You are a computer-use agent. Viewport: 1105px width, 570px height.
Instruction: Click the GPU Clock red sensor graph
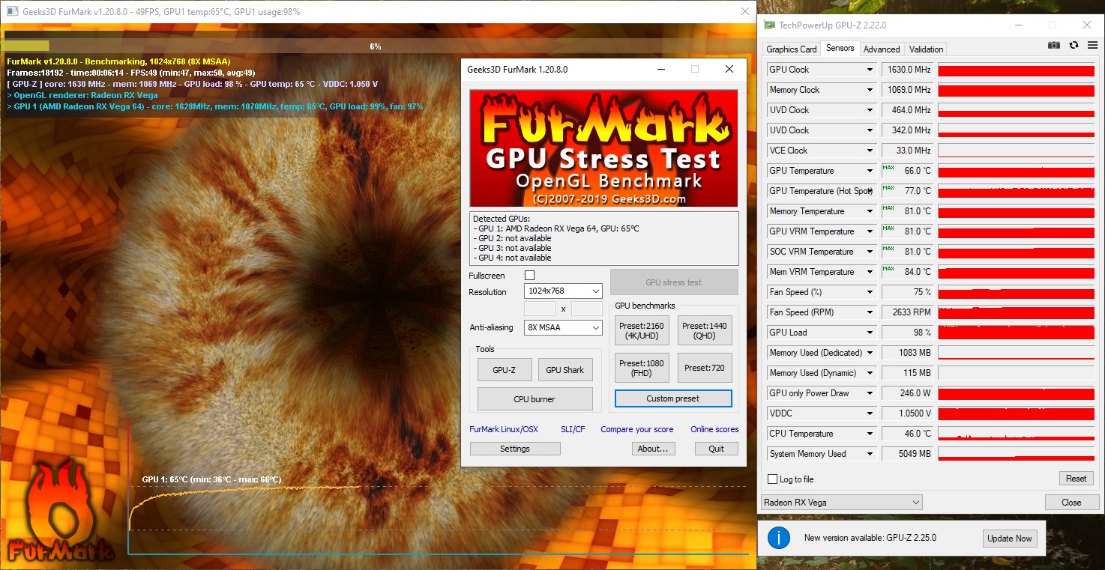coord(1016,70)
